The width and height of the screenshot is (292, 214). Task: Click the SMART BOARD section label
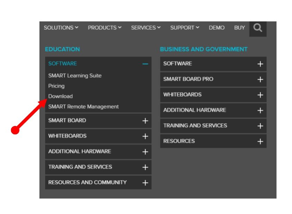coord(67,120)
